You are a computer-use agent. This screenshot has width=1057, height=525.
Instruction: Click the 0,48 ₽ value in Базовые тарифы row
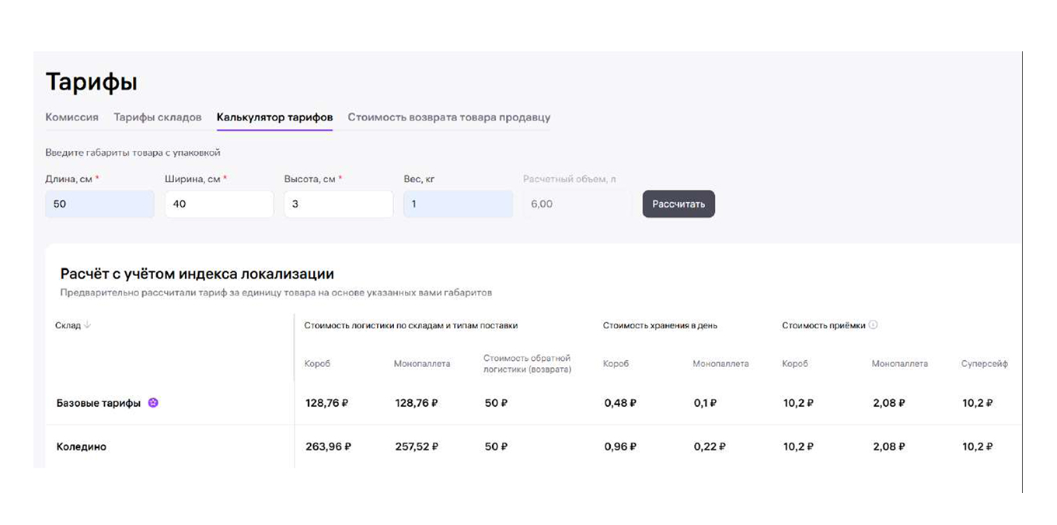(x=620, y=403)
